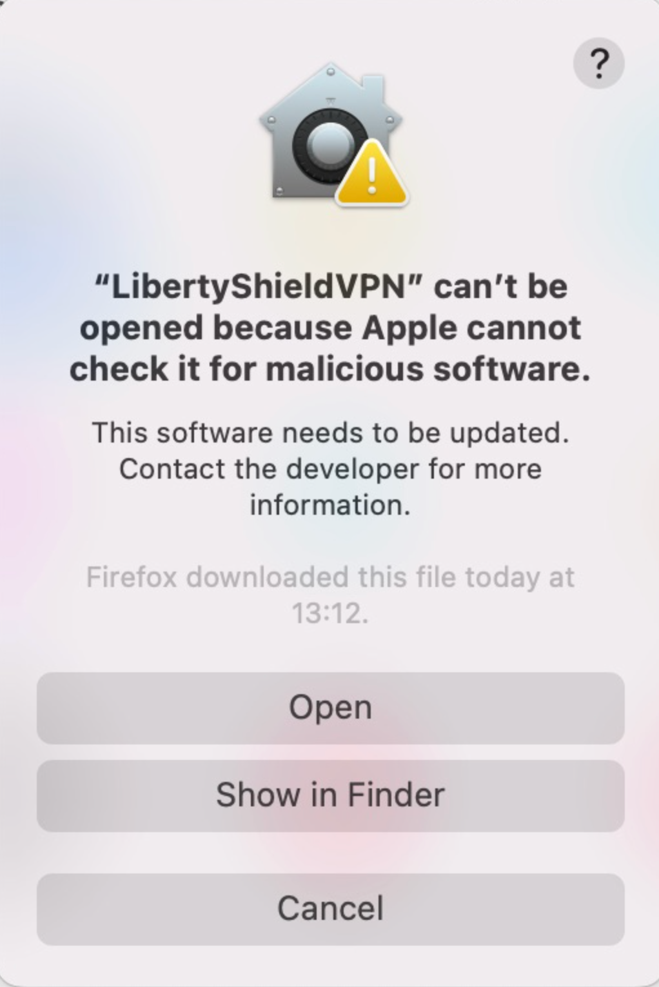The width and height of the screenshot is (659, 987).
Task: Click "Contact the developer for more" line
Action: coord(330,469)
